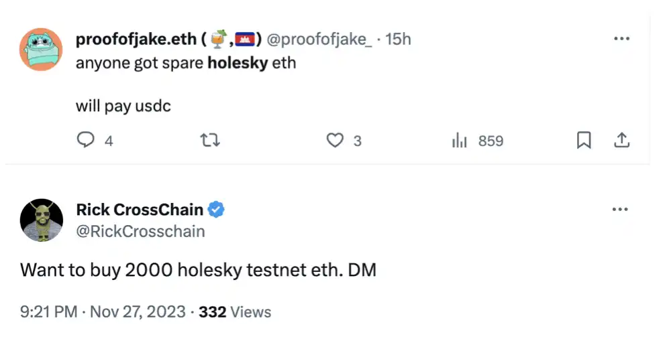Retweet proofofjake's holesky eth tweet
Screen dimensions: 663x355
tap(211, 141)
